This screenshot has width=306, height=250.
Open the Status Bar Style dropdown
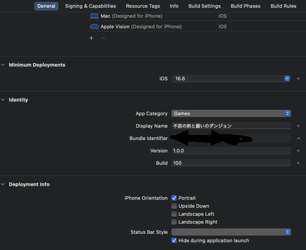coord(231,232)
